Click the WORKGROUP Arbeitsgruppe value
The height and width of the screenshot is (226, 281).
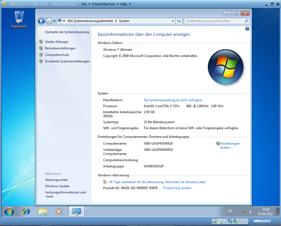coord(154,166)
